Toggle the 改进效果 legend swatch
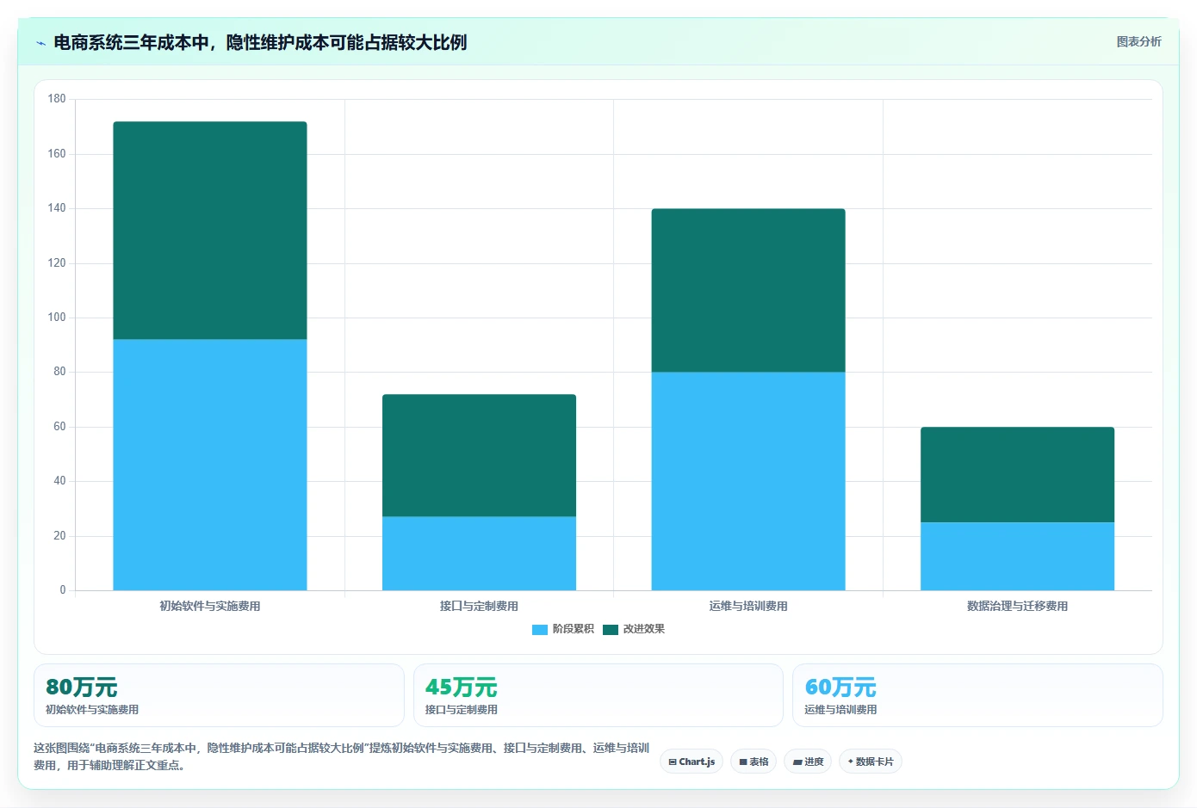 (611, 629)
